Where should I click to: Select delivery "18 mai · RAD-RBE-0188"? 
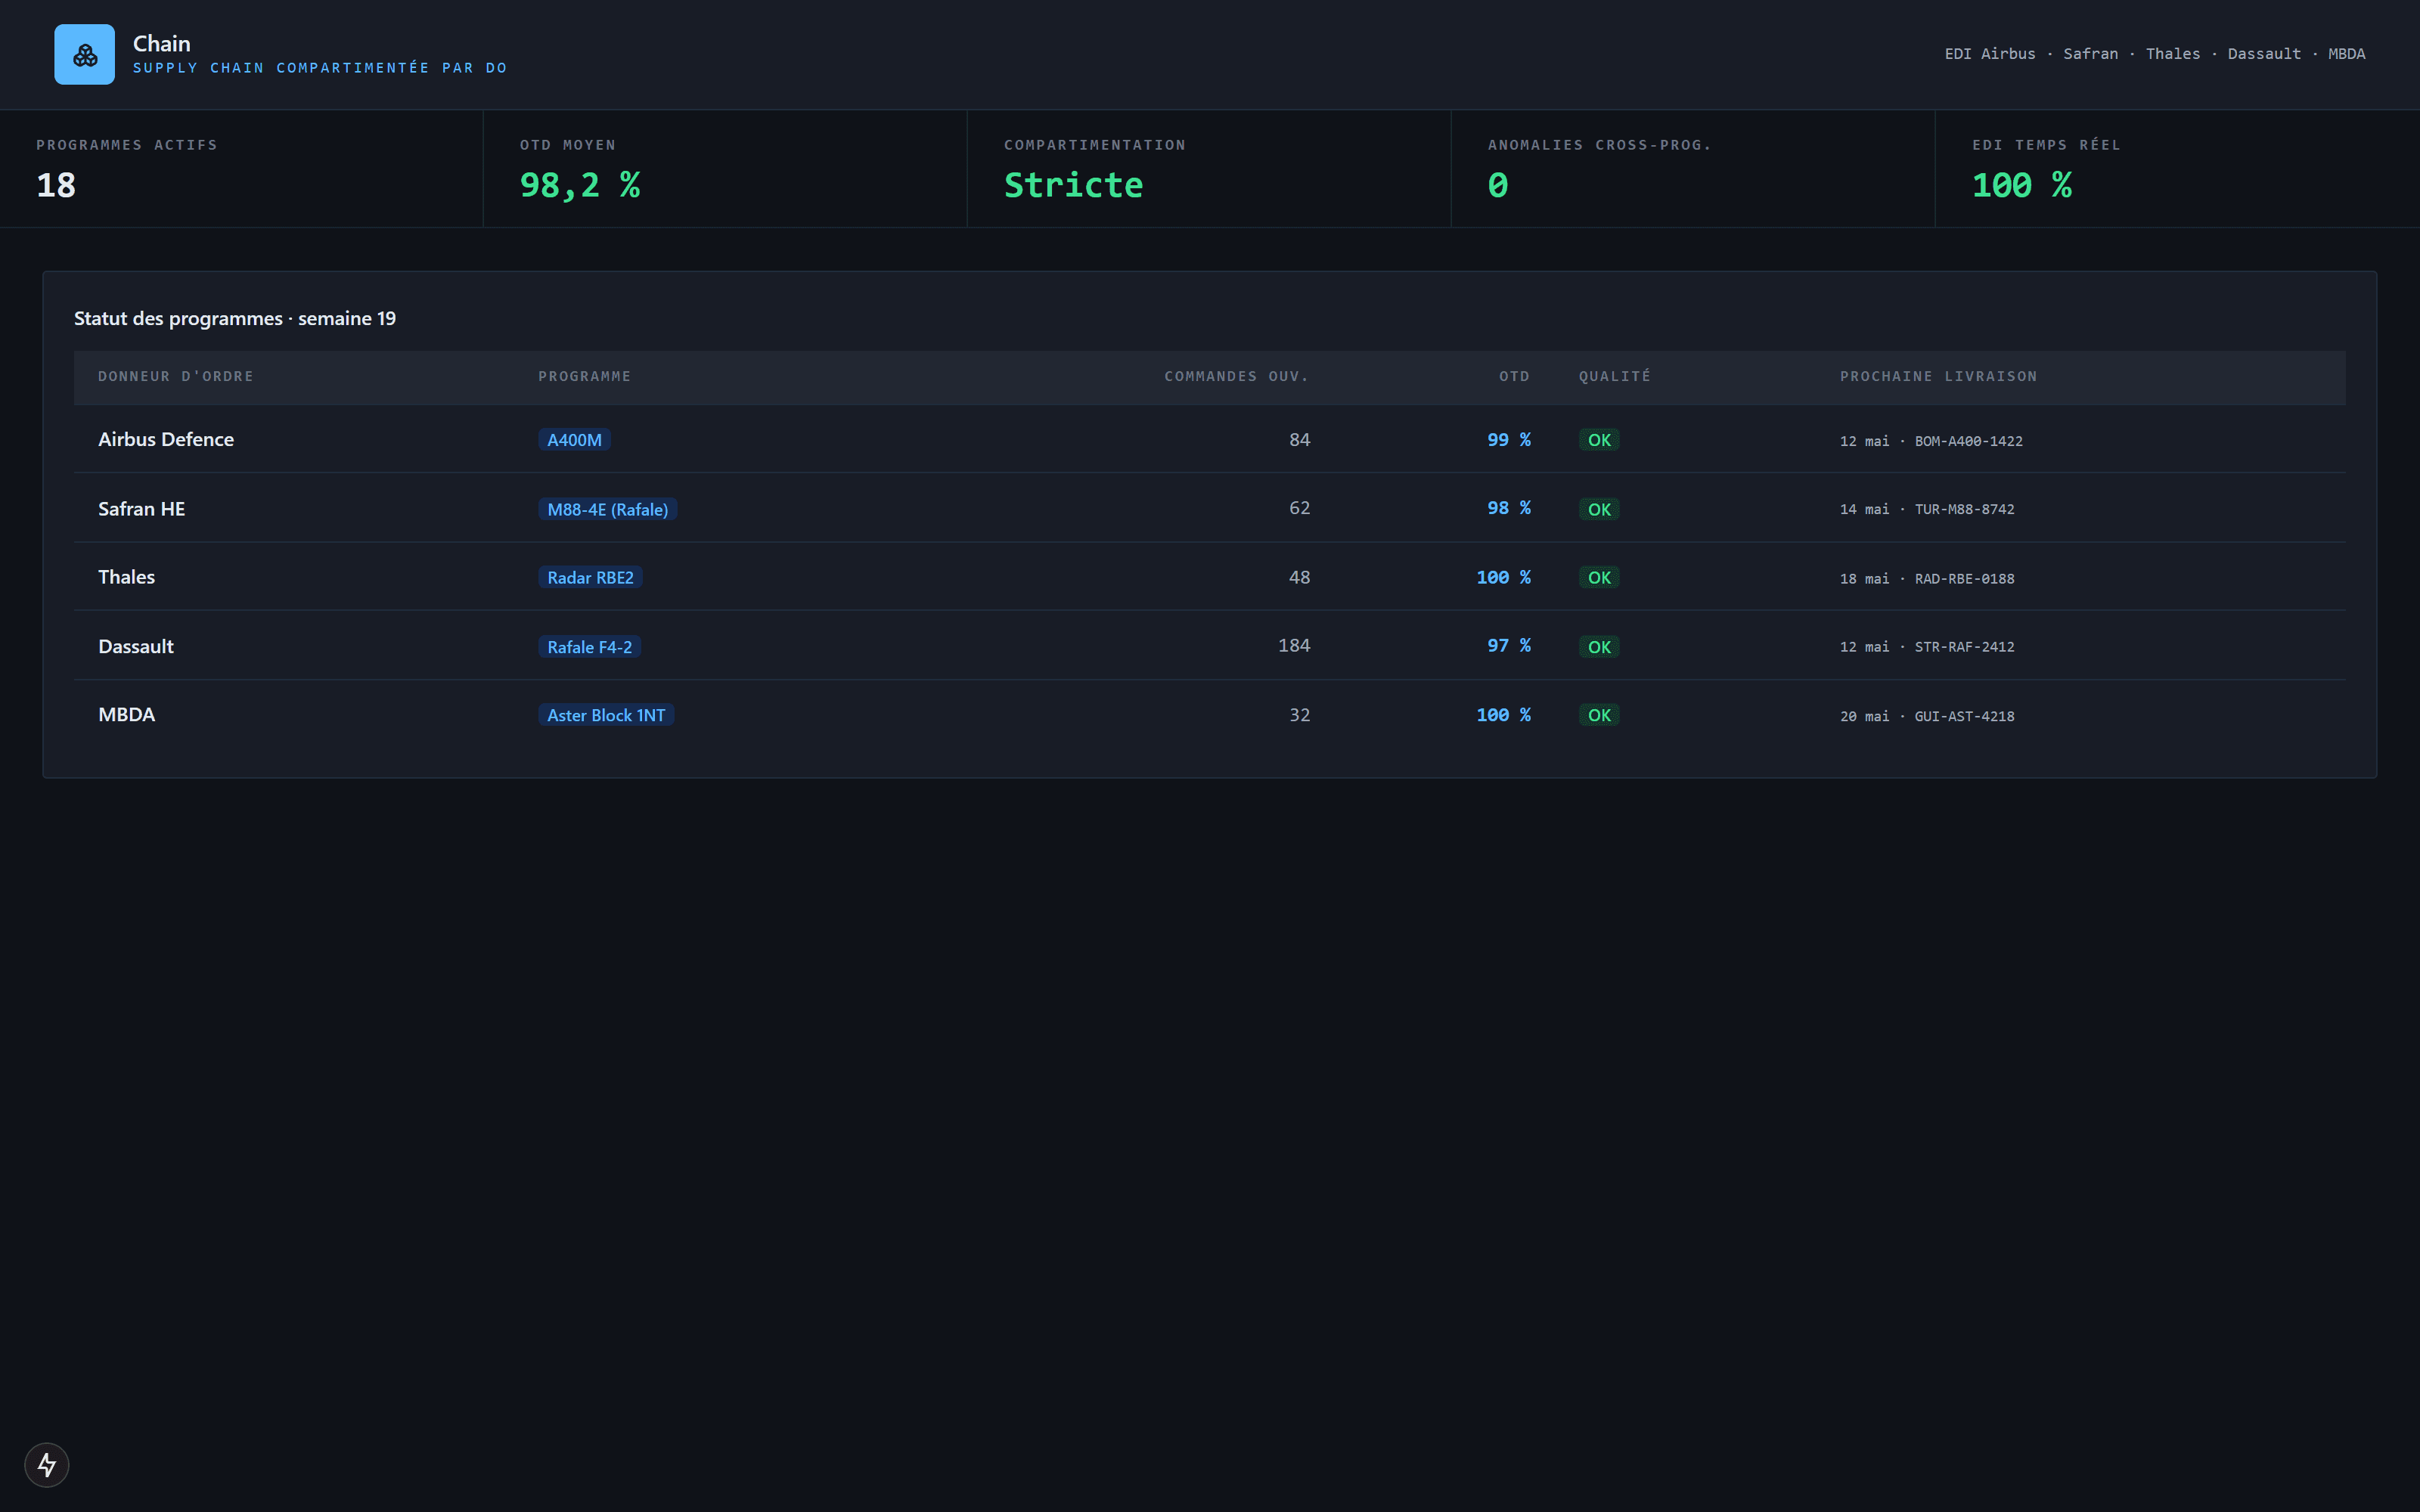click(1927, 579)
